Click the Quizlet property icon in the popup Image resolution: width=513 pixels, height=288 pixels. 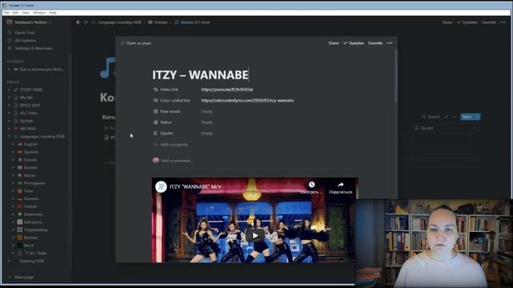tap(156, 134)
